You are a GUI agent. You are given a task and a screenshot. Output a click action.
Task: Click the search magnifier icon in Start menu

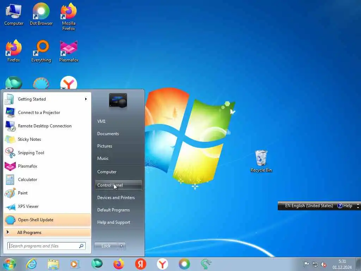[x=81, y=246]
